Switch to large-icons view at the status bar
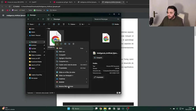 [x=120, y=93]
